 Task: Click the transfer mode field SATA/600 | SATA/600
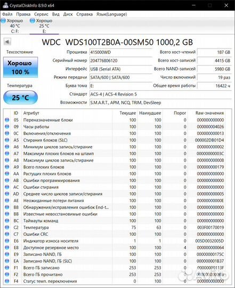(121, 77)
